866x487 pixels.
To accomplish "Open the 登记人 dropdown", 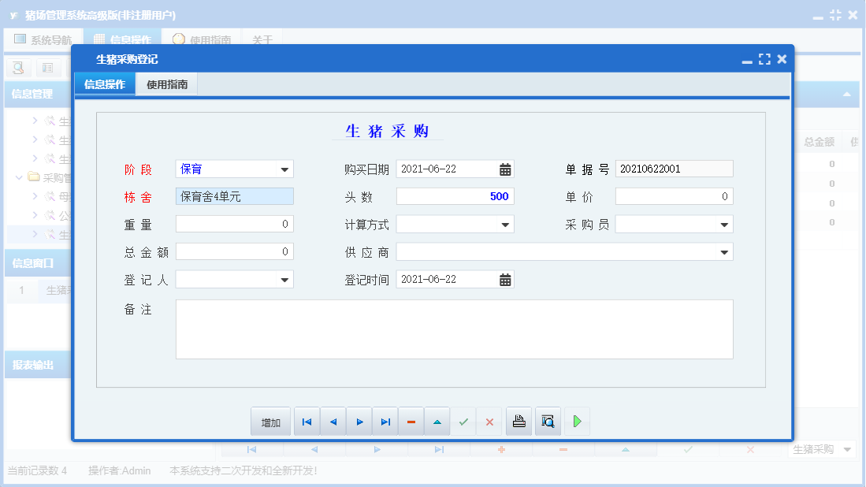I will (x=284, y=280).
